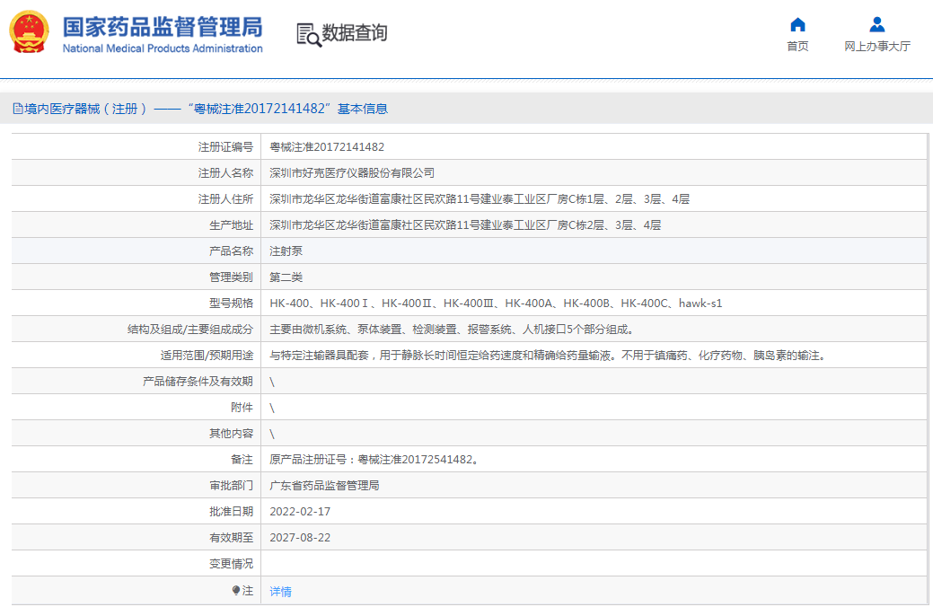
Task: Click the 管理类别 label
Action: (x=231, y=277)
